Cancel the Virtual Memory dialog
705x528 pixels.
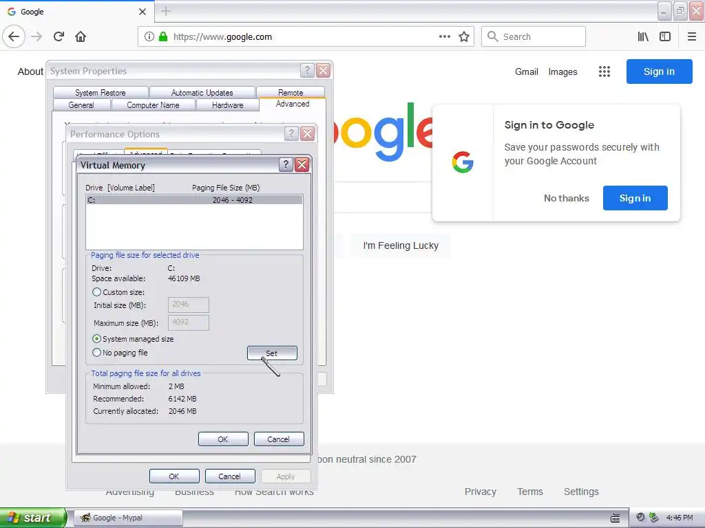coord(279,439)
